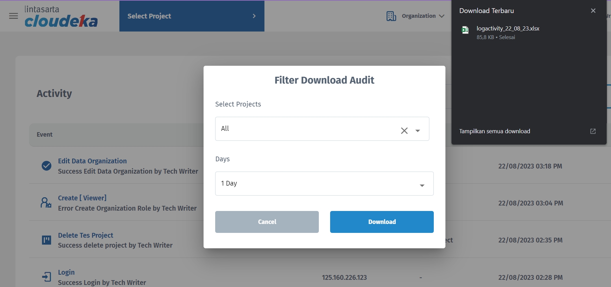Open all downloads via external link icon
This screenshot has height=287, width=611.
pyautogui.click(x=593, y=131)
